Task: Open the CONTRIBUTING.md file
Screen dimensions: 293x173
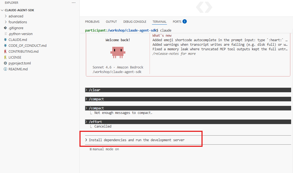Action: [x=24, y=52]
